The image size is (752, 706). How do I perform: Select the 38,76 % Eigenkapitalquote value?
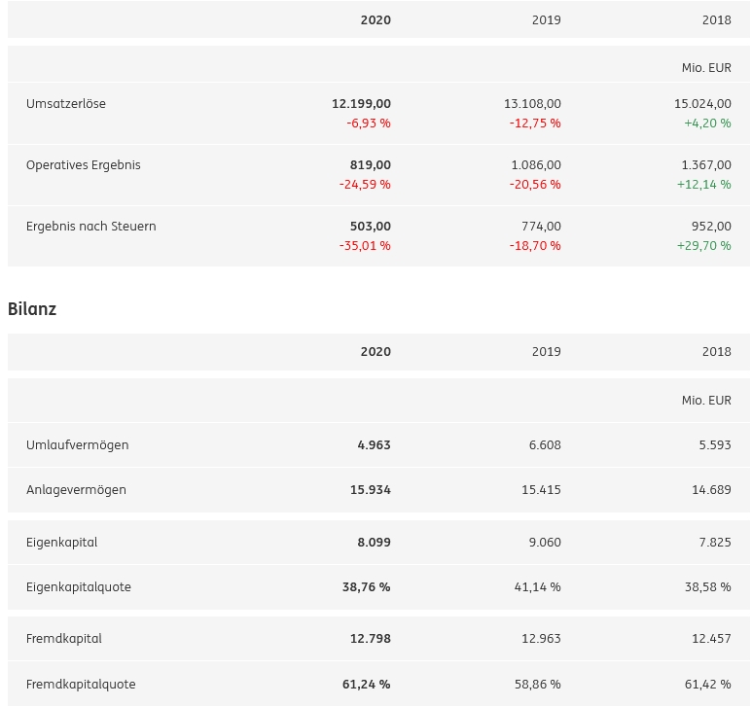click(366, 587)
